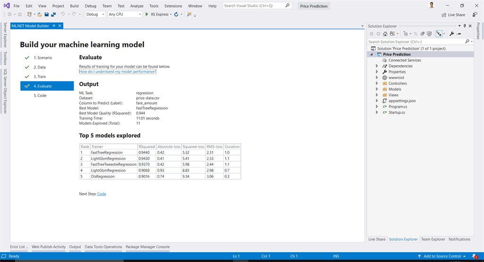The image size is (484, 262).
Task: Click the Search Solution Explorer input field
Action: (416, 42)
